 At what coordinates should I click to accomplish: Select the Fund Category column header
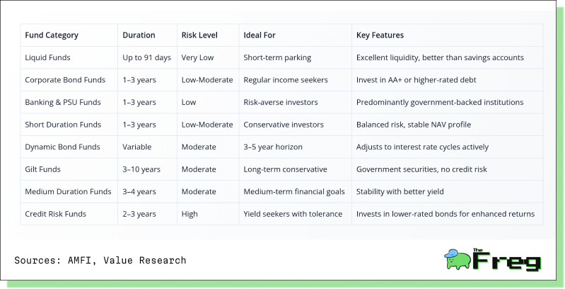point(52,35)
